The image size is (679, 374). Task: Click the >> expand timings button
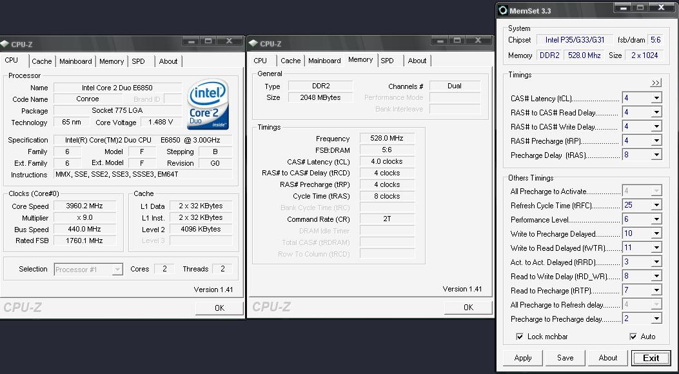click(656, 83)
